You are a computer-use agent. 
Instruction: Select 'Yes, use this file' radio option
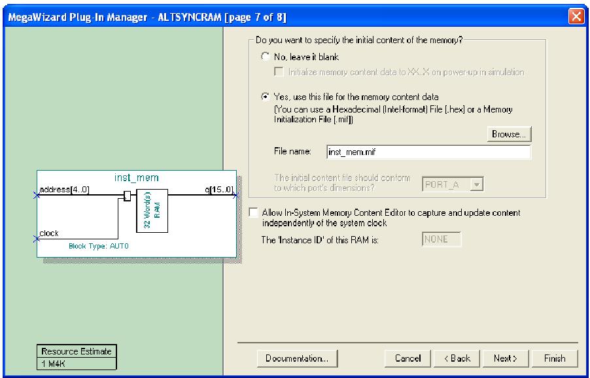pyautogui.click(x=266, y=97)
